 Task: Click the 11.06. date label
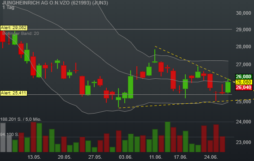click(x=156, y=157)
